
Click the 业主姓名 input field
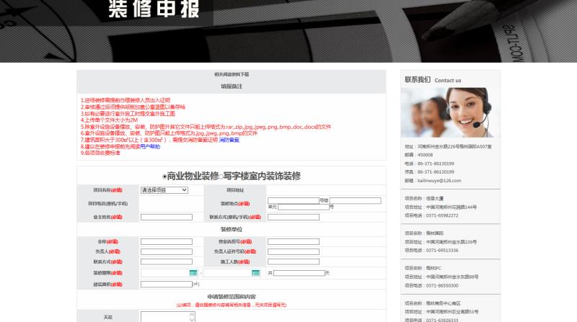click(x=166, y=217)
